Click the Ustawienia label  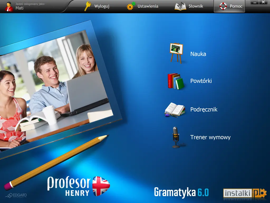pyautogui.click(x=148, y=6)
